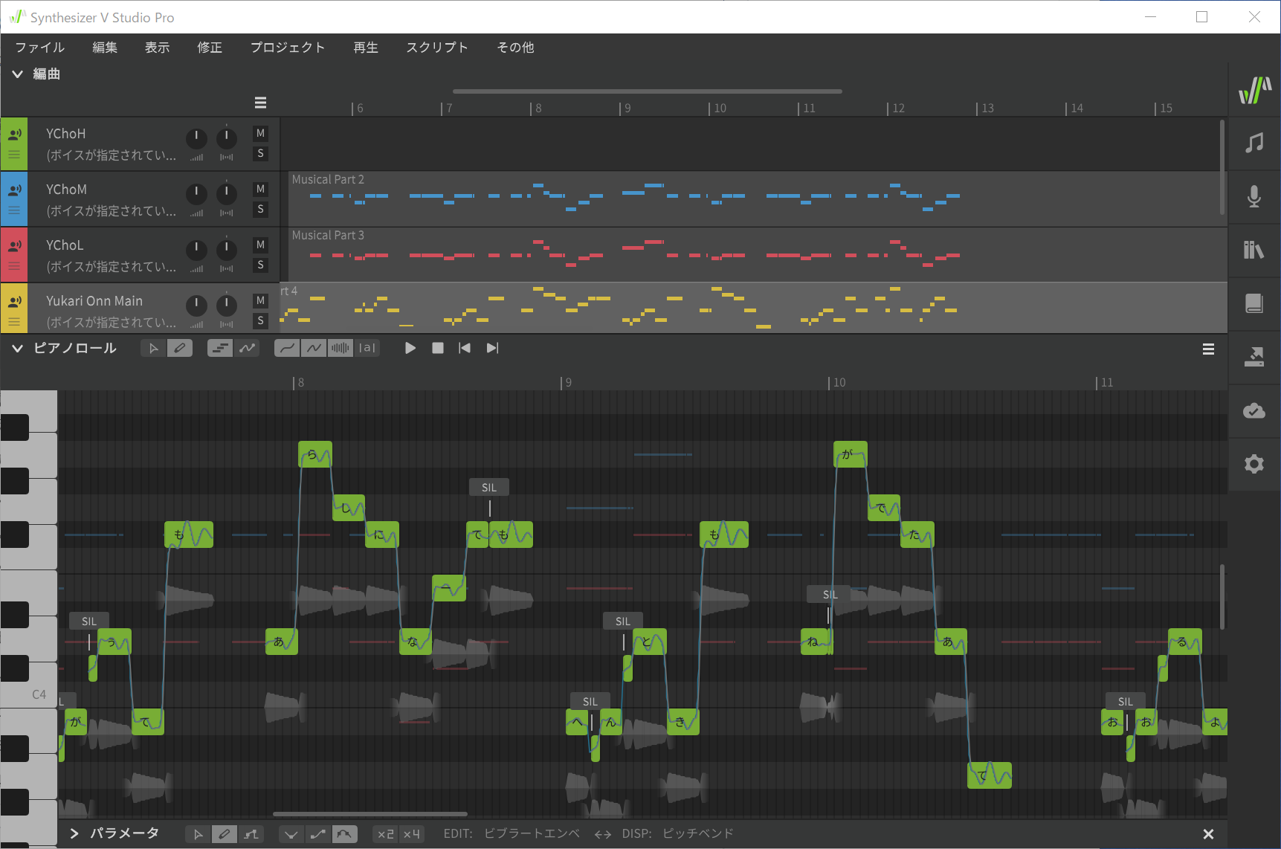Open the DISP parameter selector

pos(698,833)
